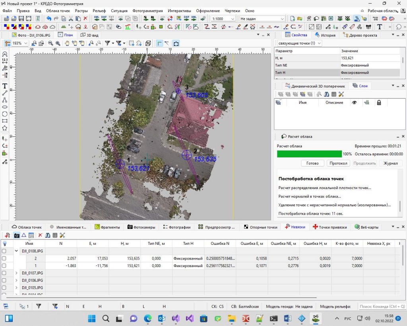Viewport: 407px width, 326px height.
Task: Click the Протокол button
Action: [338, 163]
